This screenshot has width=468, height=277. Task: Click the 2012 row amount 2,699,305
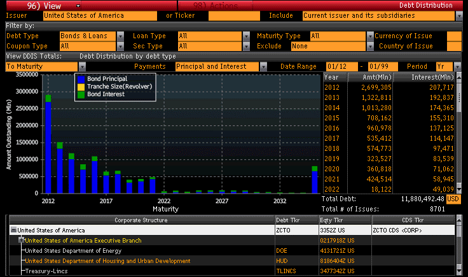[x=376, y=87]
